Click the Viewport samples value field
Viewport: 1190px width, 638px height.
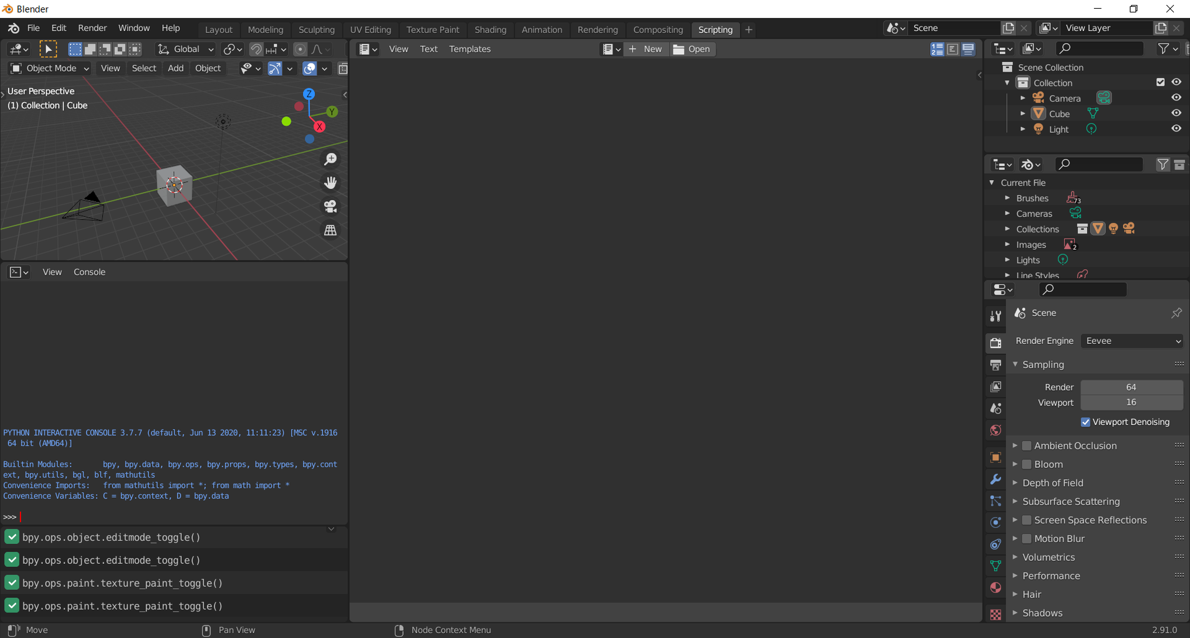(1131, 402)
